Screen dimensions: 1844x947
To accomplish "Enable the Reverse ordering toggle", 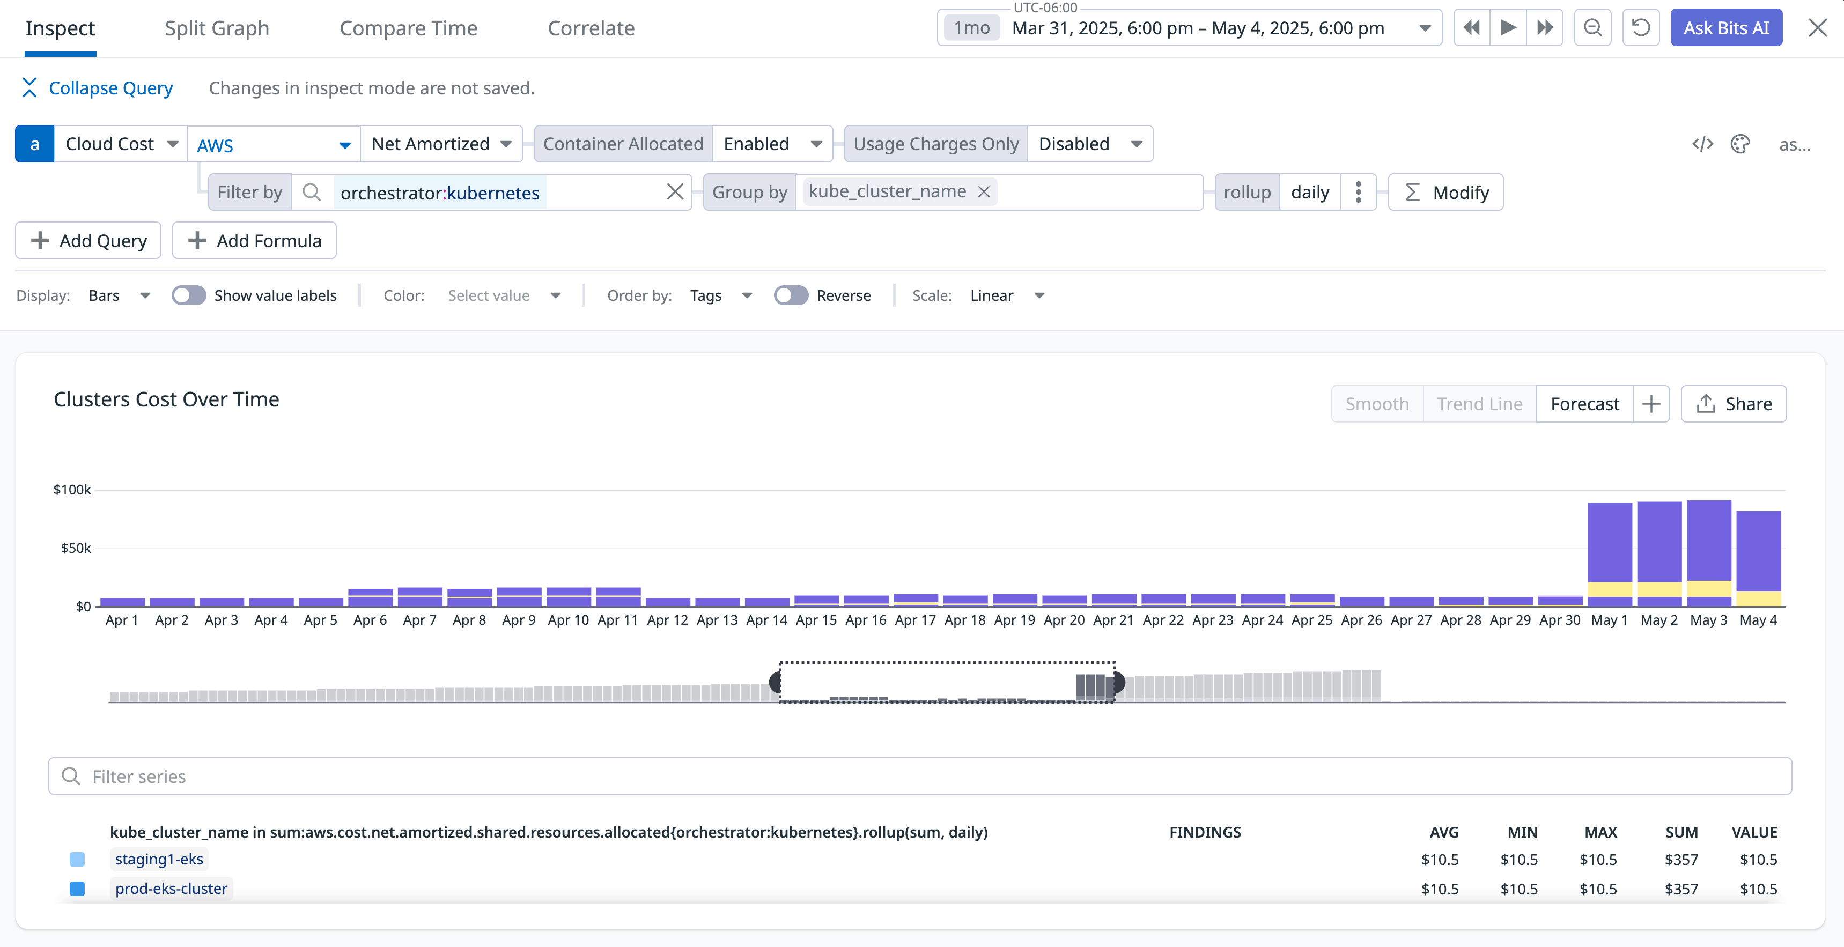I will pos(791,295).
